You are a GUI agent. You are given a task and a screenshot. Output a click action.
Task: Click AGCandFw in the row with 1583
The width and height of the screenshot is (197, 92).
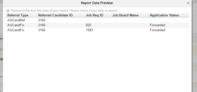click(16, 30)
